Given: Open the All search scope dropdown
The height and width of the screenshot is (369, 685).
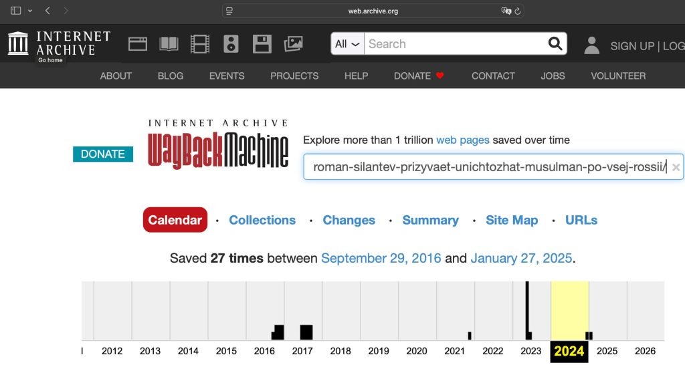Looking at the screenshot, I should tap(347, 43).
